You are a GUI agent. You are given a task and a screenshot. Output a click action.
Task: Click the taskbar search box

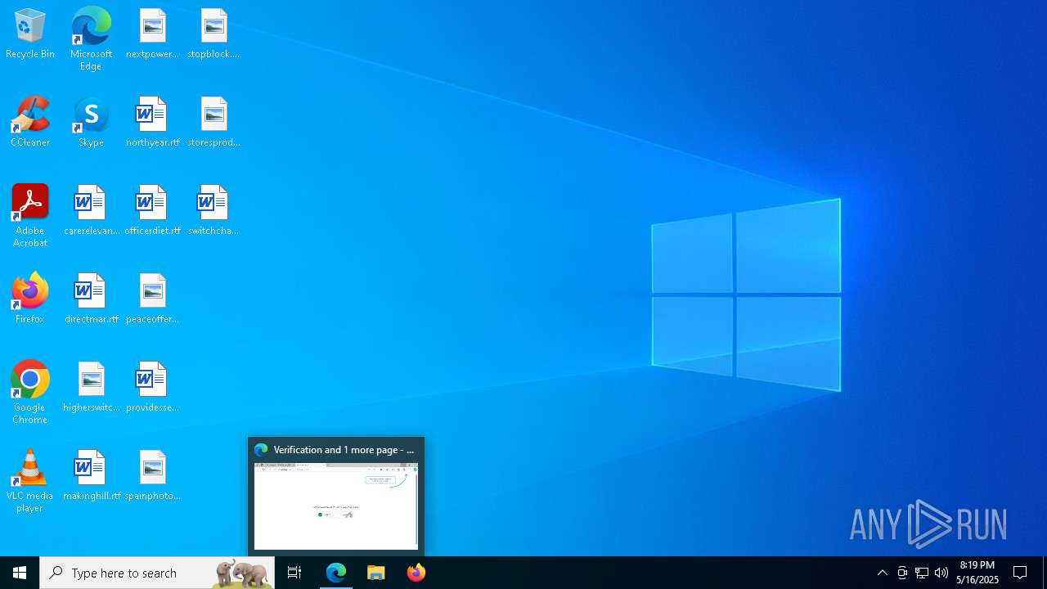[x=157, y=573]
